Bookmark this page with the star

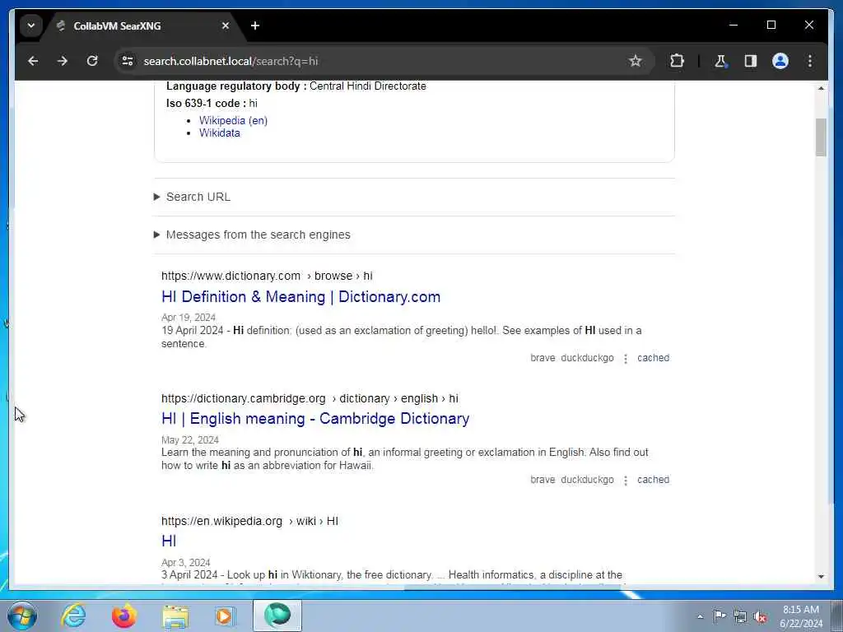coord(635,61)
